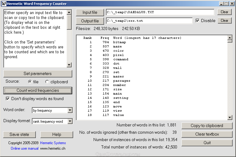Click the word 'command' in results
This screenshot has height=157, width=236.
coord(121,59)
